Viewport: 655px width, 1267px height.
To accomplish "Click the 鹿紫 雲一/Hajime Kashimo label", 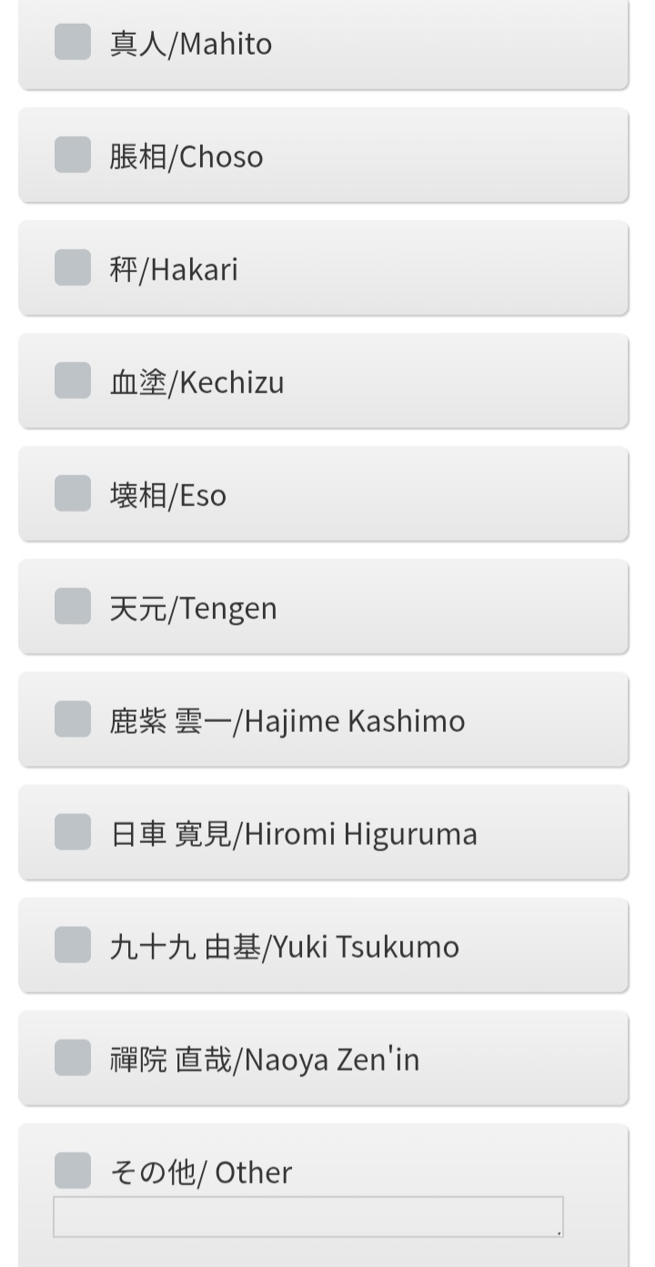I will (287, 721).
